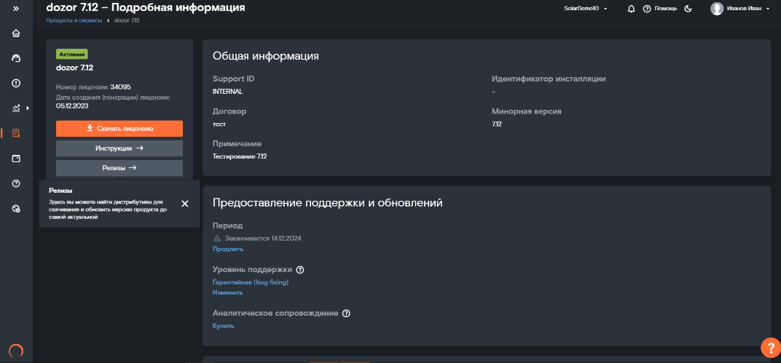Open Иванов Иван user menu

click(x=739, y=9)
